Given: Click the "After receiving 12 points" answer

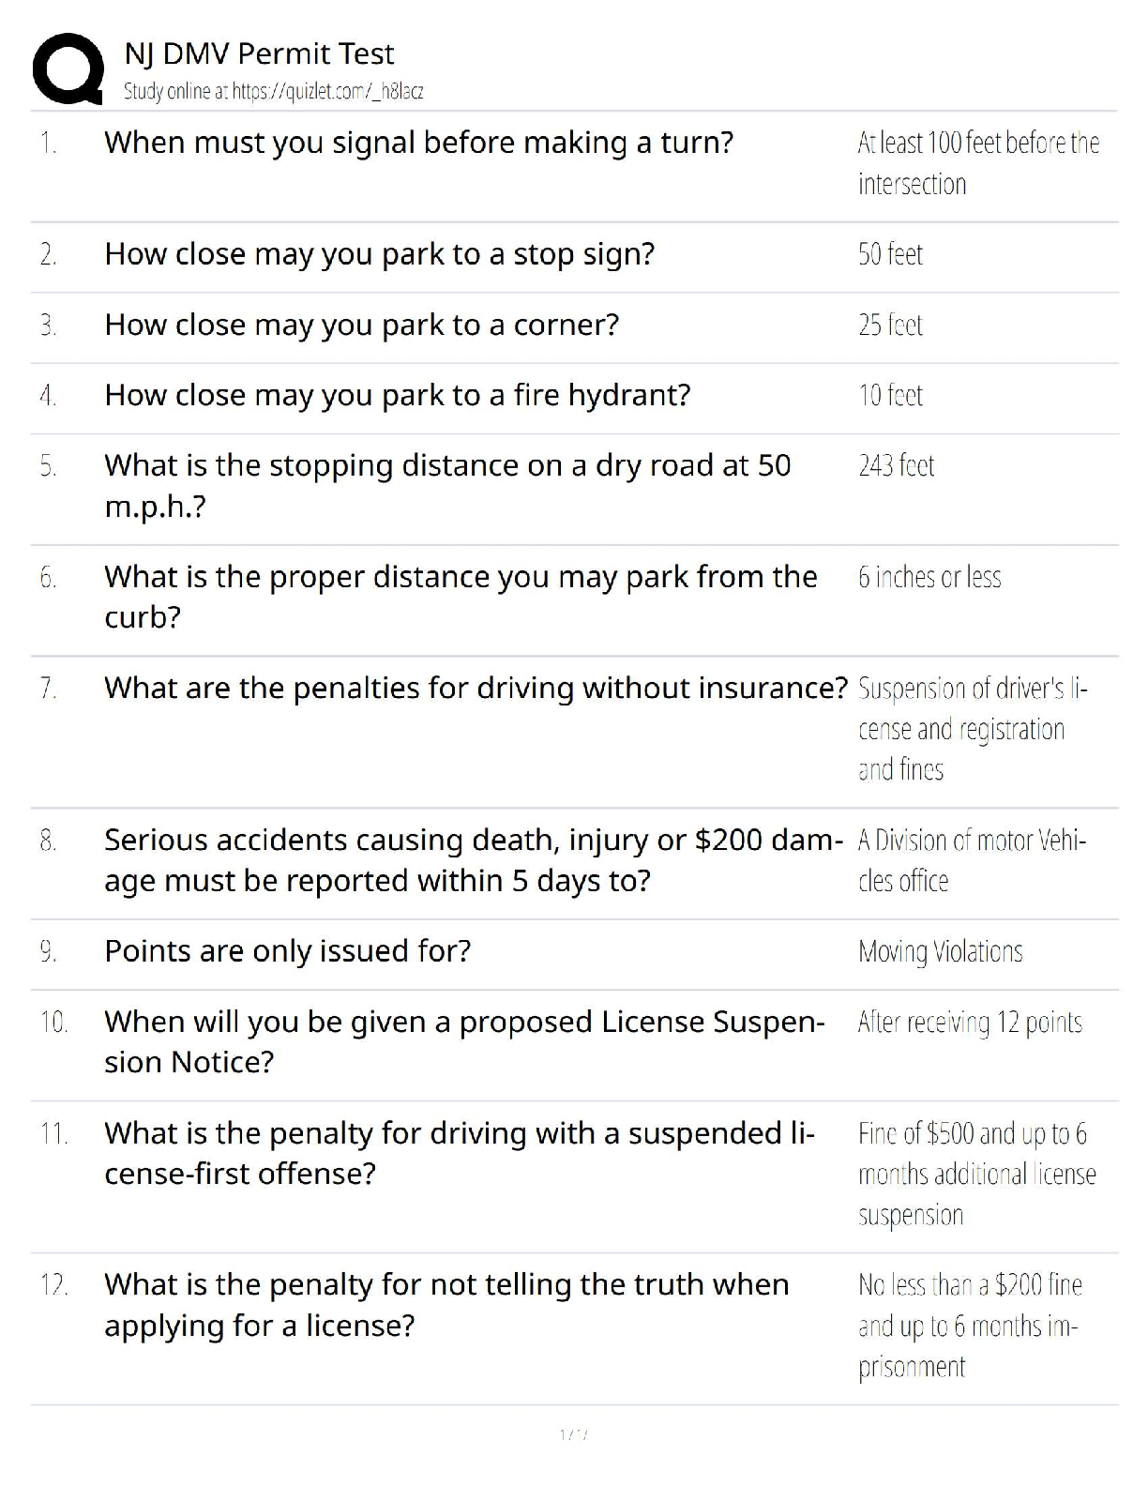Looking at the screenshot, I should [970, 1022].
